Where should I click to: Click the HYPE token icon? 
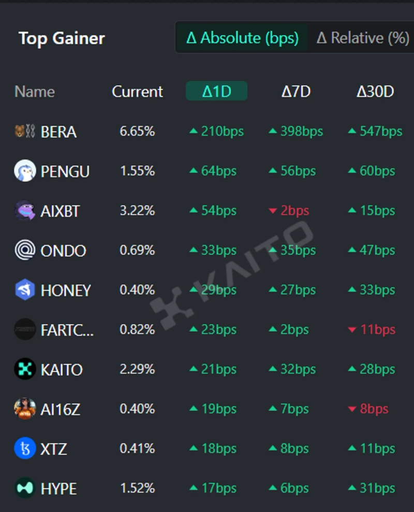click(25, 488)
